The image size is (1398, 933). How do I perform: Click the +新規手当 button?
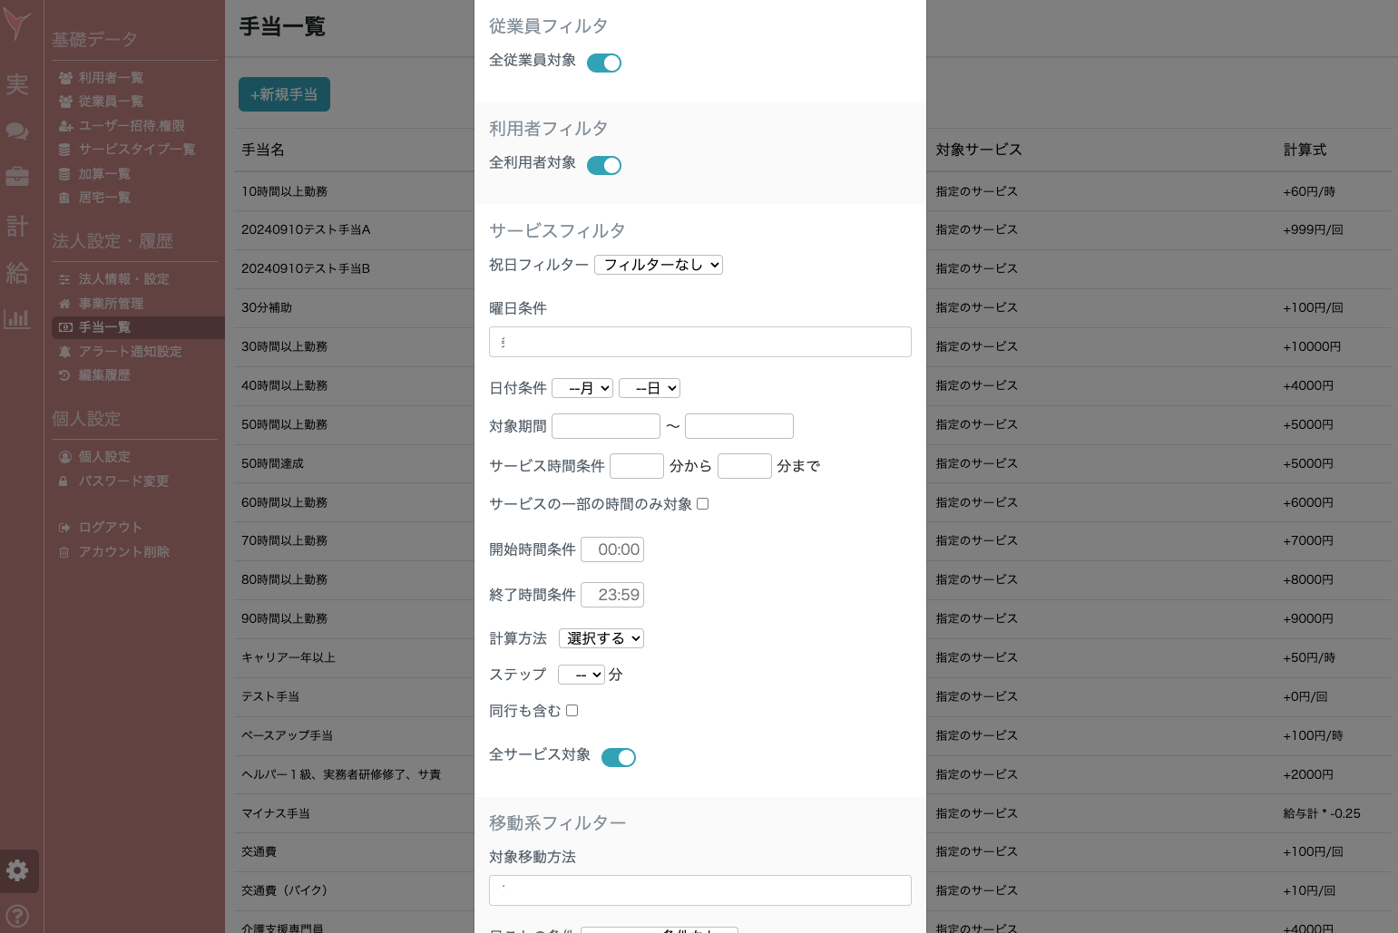click(x=284, y=94)
